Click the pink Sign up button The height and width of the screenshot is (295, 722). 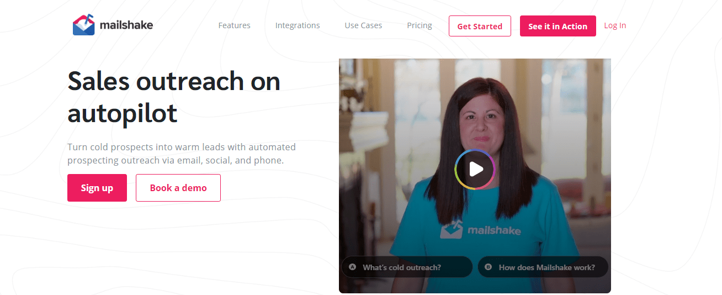(97, 188)
